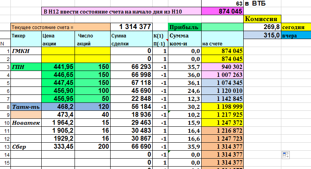Click the Quick Analysis icon near the table
The width and height of the screenshot is (311, 169).
point(286,155)
